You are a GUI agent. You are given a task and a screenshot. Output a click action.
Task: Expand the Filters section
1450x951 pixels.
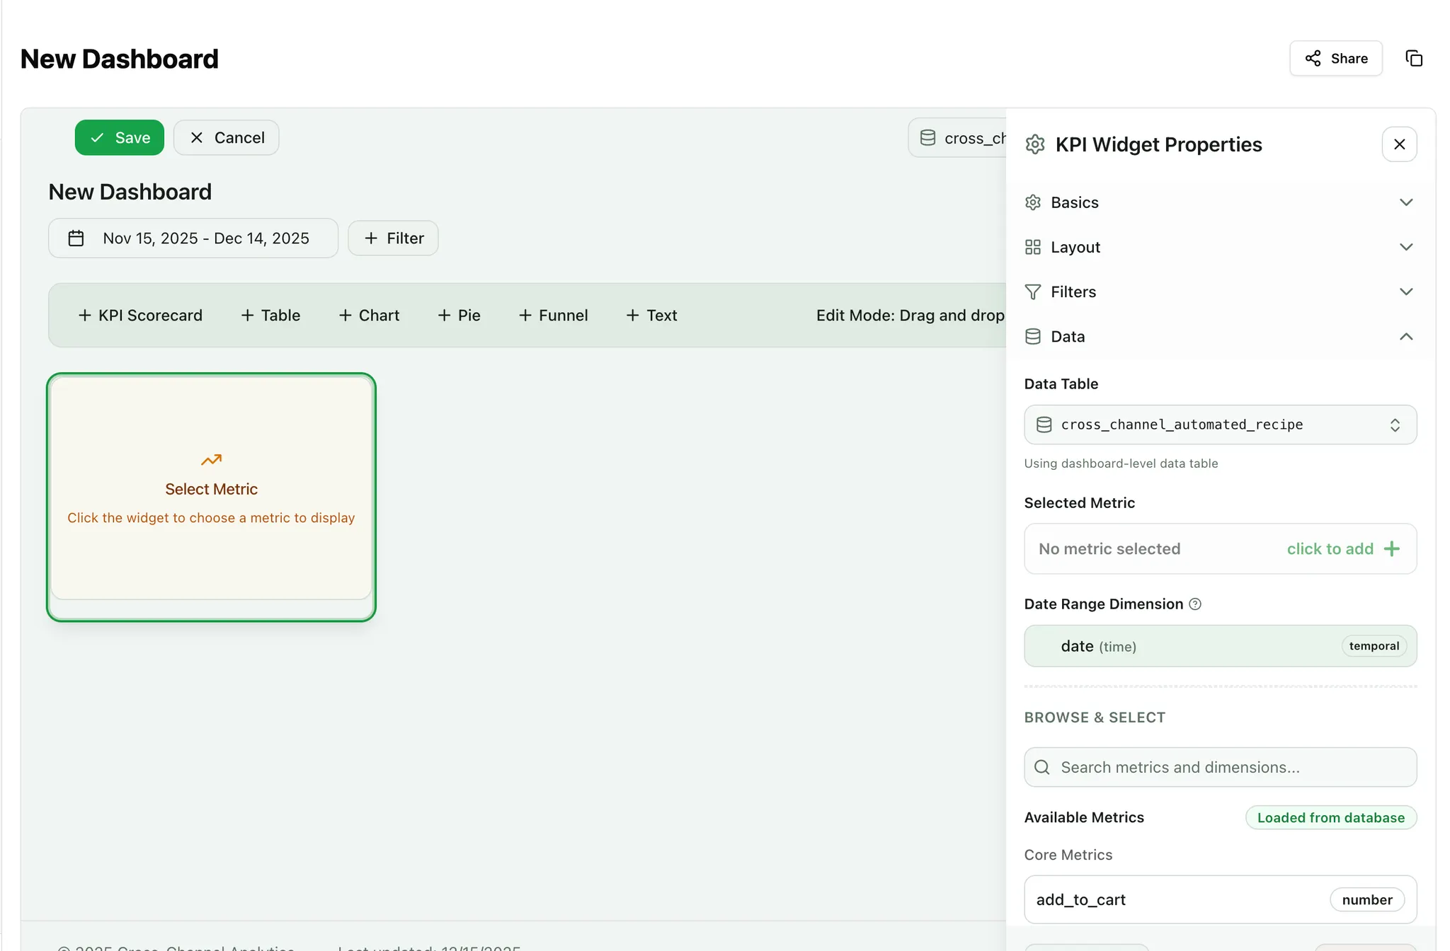point(1219,292)
